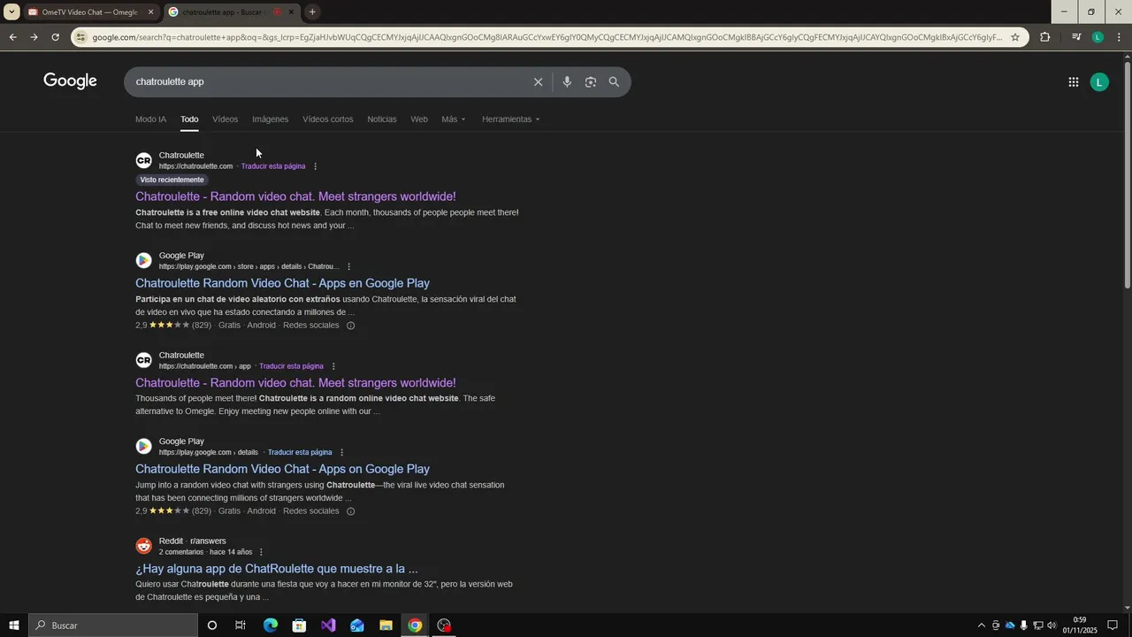Open Chrome profile icon in toolbar

[1098, 37]
